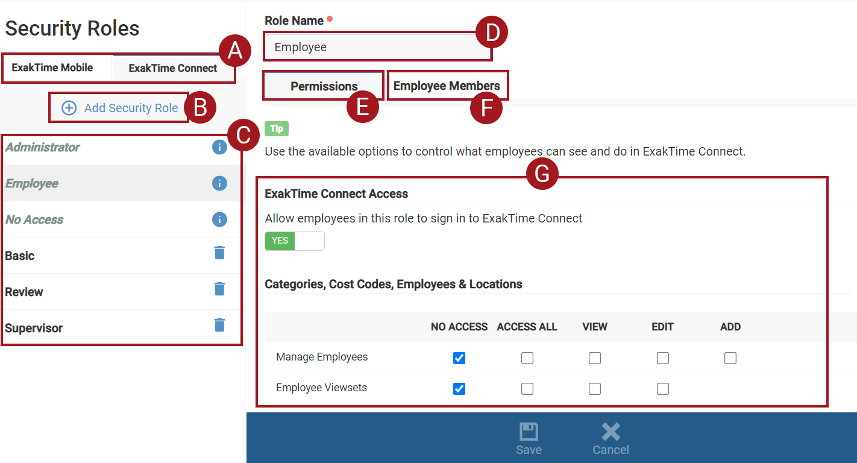
Task: Select the Supervisor role in the list
Action: coord(34,328)
